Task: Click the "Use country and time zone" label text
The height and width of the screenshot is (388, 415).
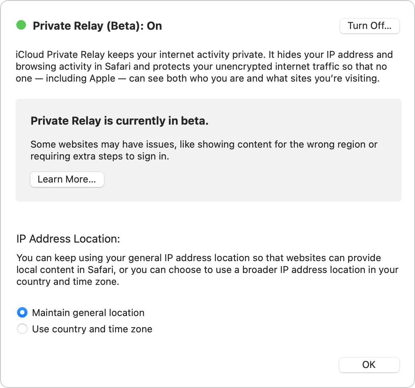Action: pos(92,329)
